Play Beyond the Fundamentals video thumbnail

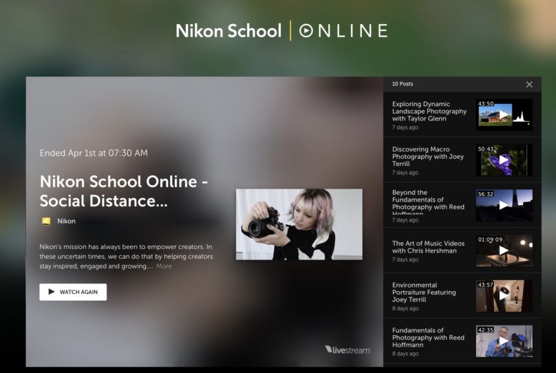[504, 205]
